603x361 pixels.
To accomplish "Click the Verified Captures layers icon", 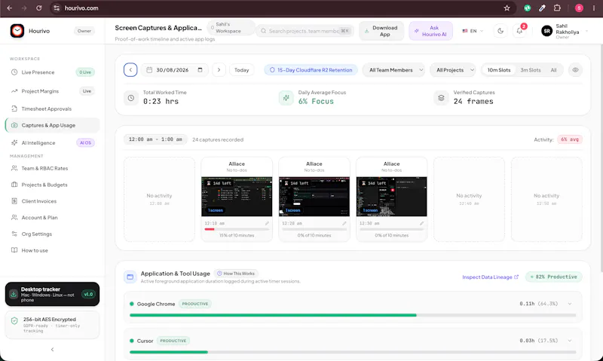I will click(441, 98).
